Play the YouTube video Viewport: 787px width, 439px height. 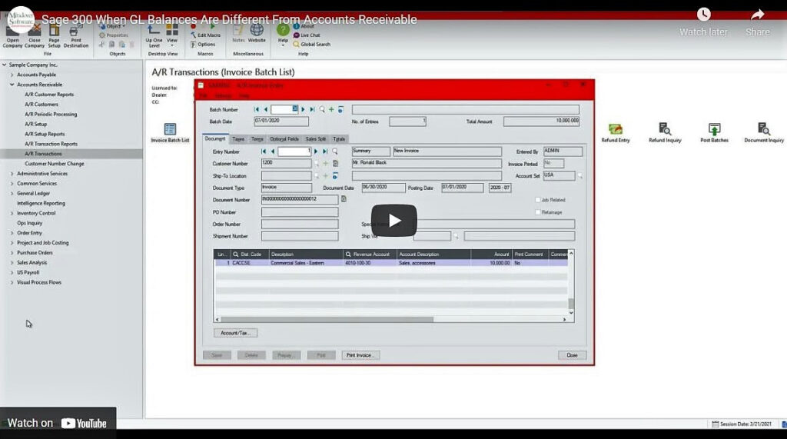coord(394,221)
